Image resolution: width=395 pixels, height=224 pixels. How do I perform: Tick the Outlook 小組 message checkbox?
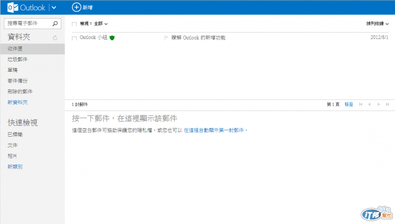[74, 38]
